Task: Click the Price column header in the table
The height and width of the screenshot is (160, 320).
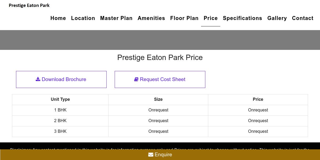Action: point(258,99)
